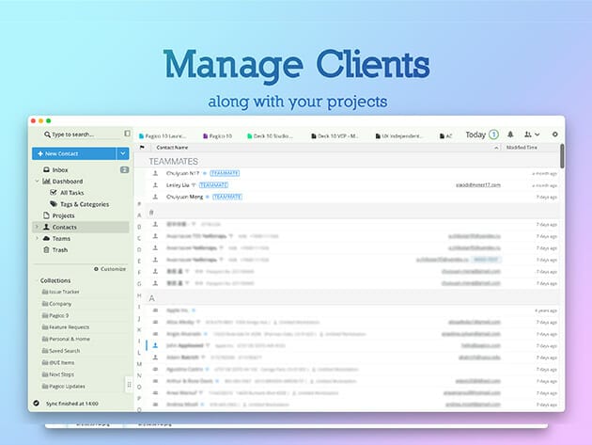Click the Trash icon in sidebar

point(45,249)
